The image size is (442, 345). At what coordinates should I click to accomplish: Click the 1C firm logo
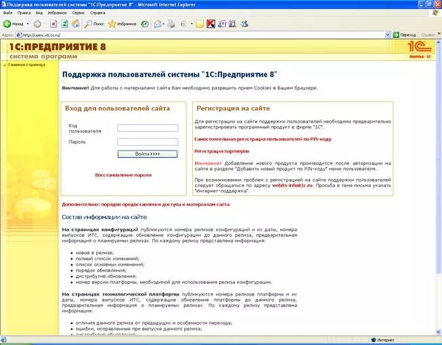420,49
